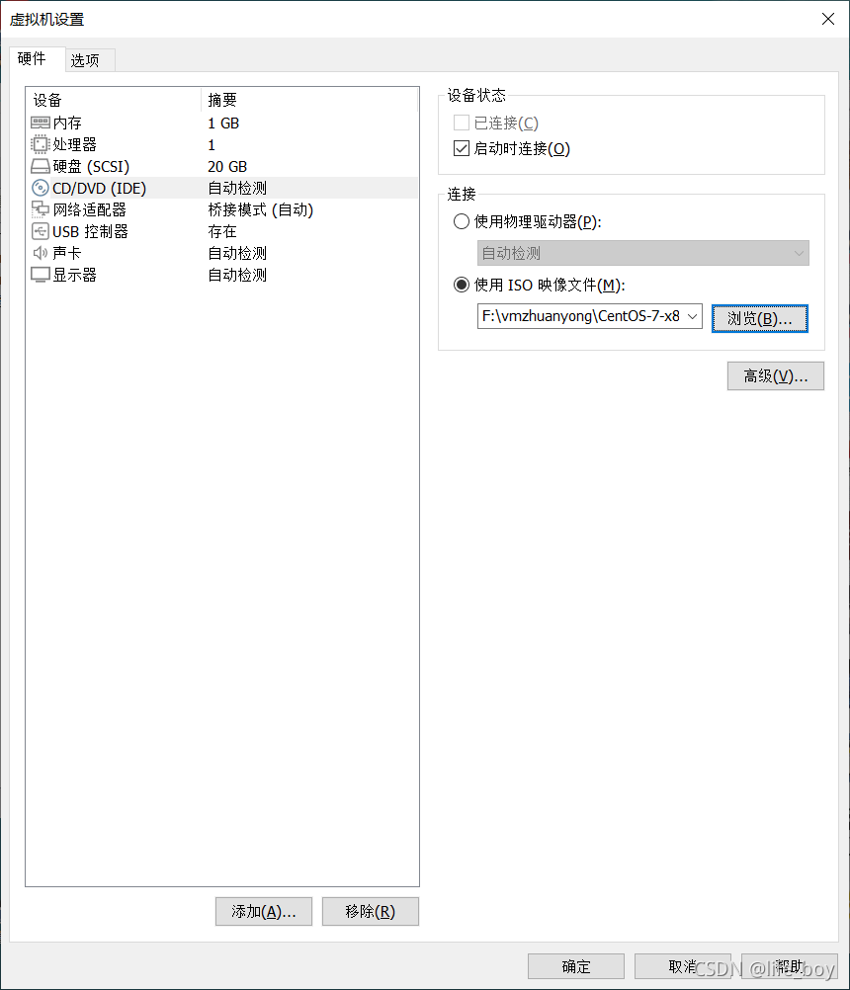Click the 添加(A)... button
850x990 pixels.
pos(264,912)
